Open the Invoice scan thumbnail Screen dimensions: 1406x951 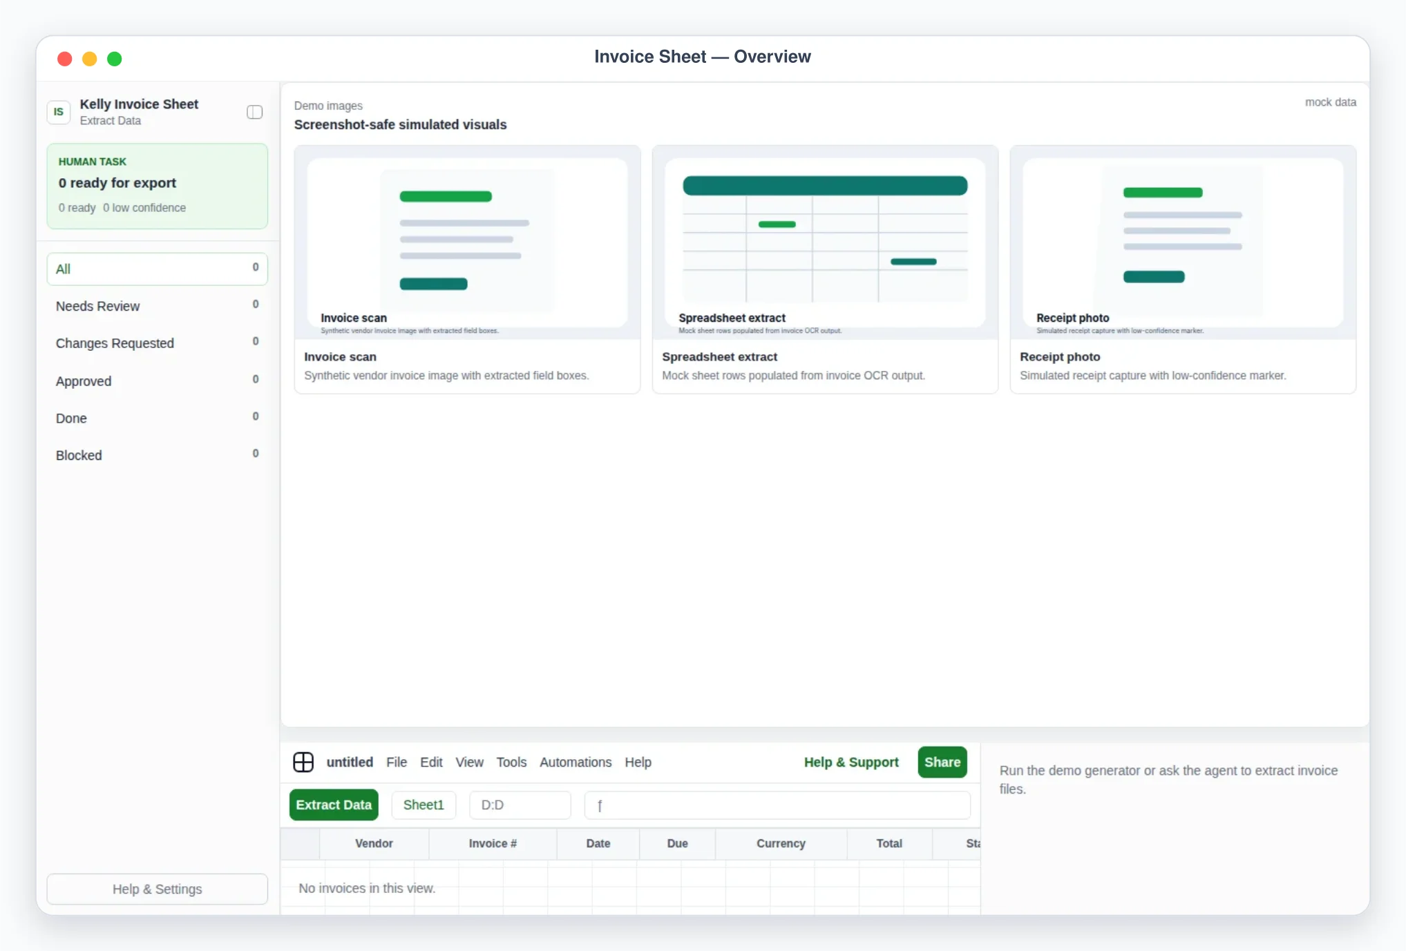467,242
